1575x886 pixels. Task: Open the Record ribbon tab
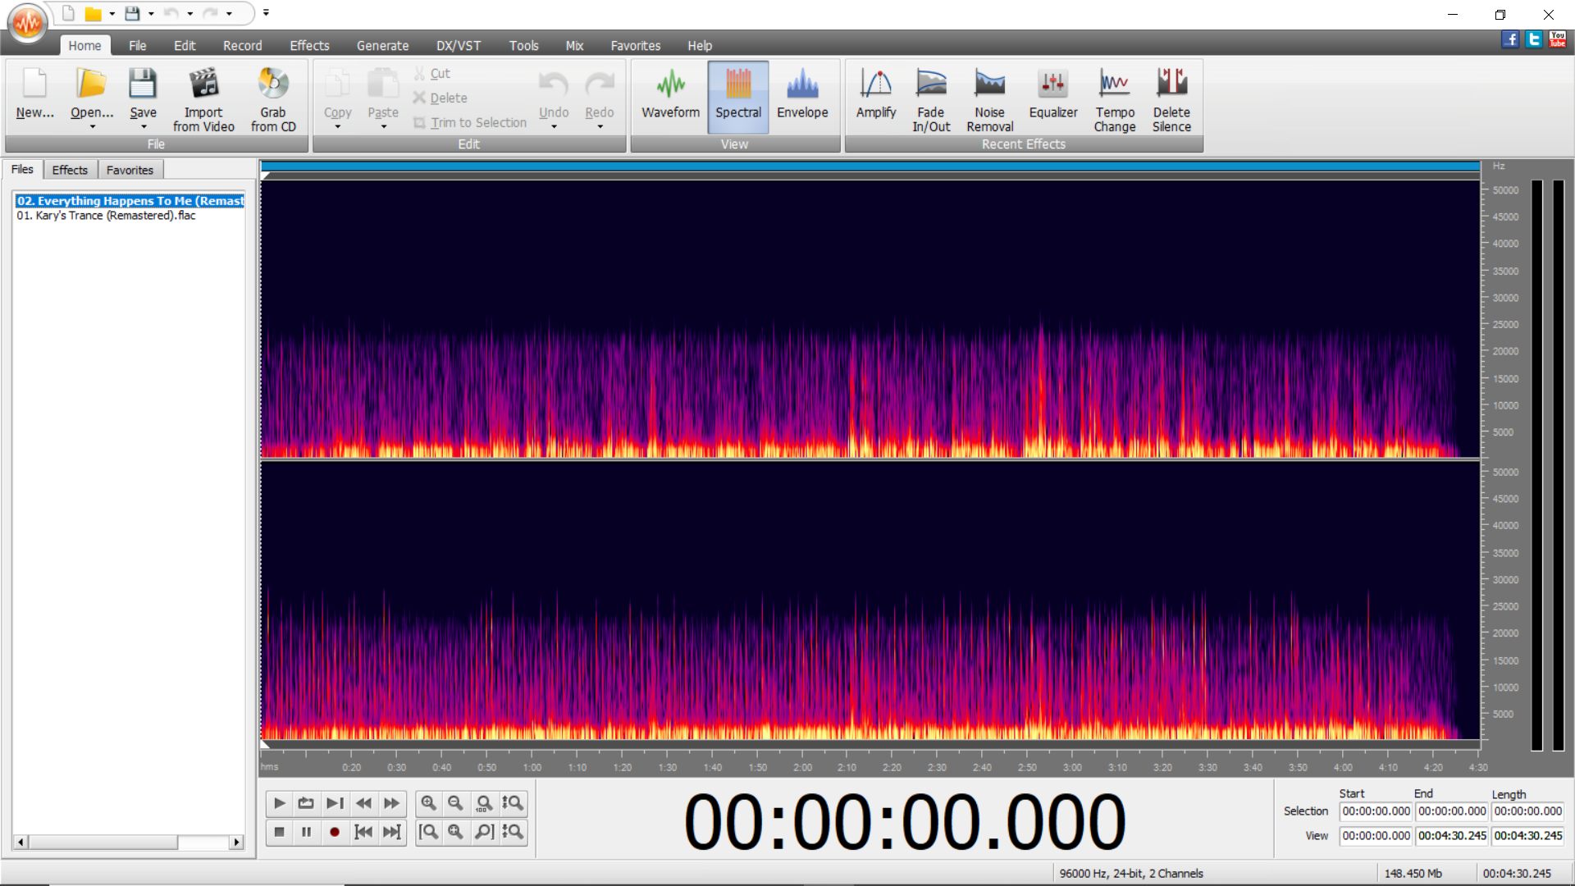click(x=242, y=46)
